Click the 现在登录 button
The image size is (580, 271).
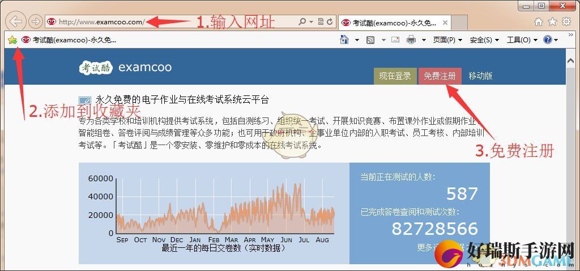(395, 76)
